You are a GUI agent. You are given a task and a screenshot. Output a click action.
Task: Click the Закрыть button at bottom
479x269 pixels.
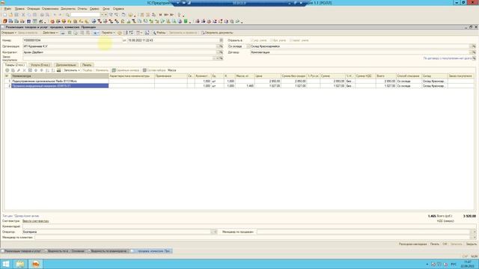click(471, 244)
